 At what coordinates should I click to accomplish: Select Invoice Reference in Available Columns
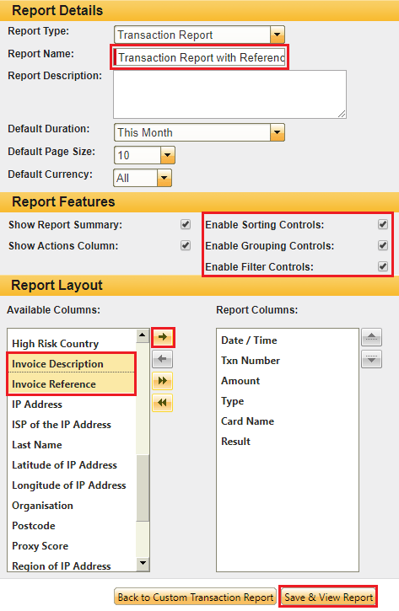click(72, 384)
